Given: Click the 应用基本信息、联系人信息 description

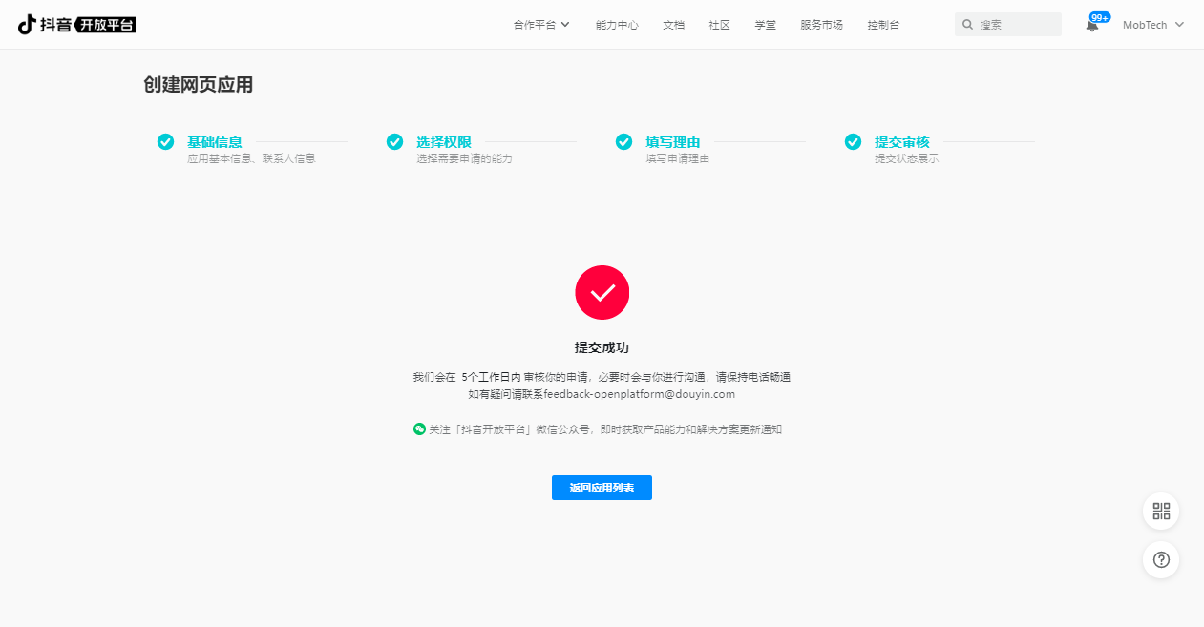Looking at the screenshot, I should coord(251,158).
